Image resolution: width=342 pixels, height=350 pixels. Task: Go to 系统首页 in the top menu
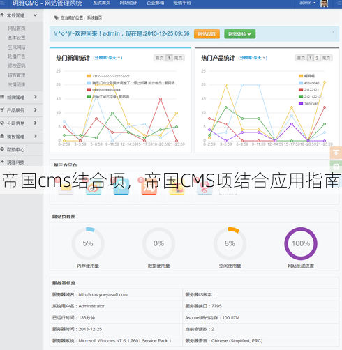point(102,3)
